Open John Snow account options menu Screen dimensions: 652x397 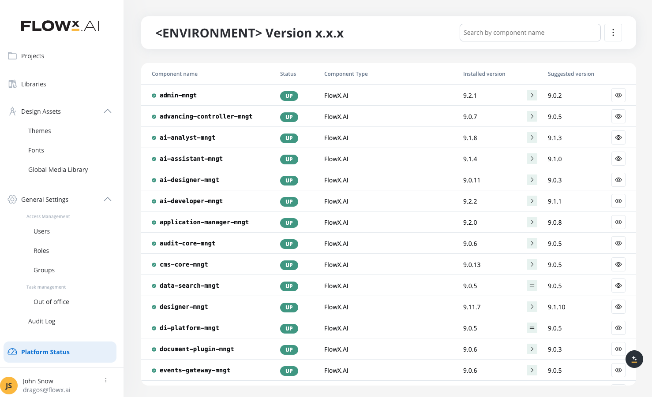pos(106,380)
